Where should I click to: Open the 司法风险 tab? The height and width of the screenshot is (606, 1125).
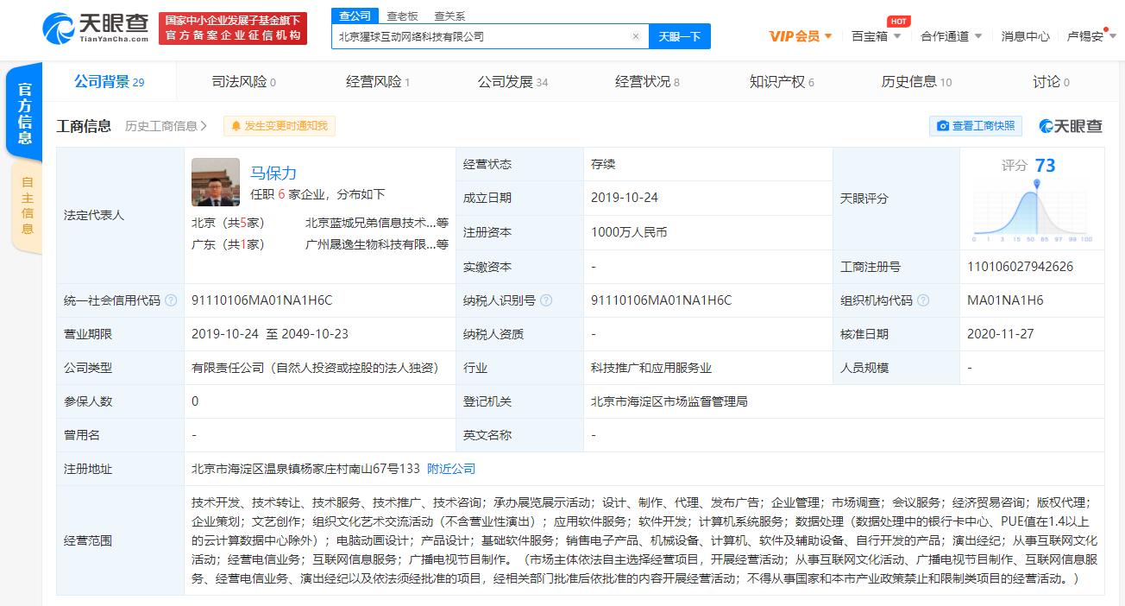coord(244,82)
